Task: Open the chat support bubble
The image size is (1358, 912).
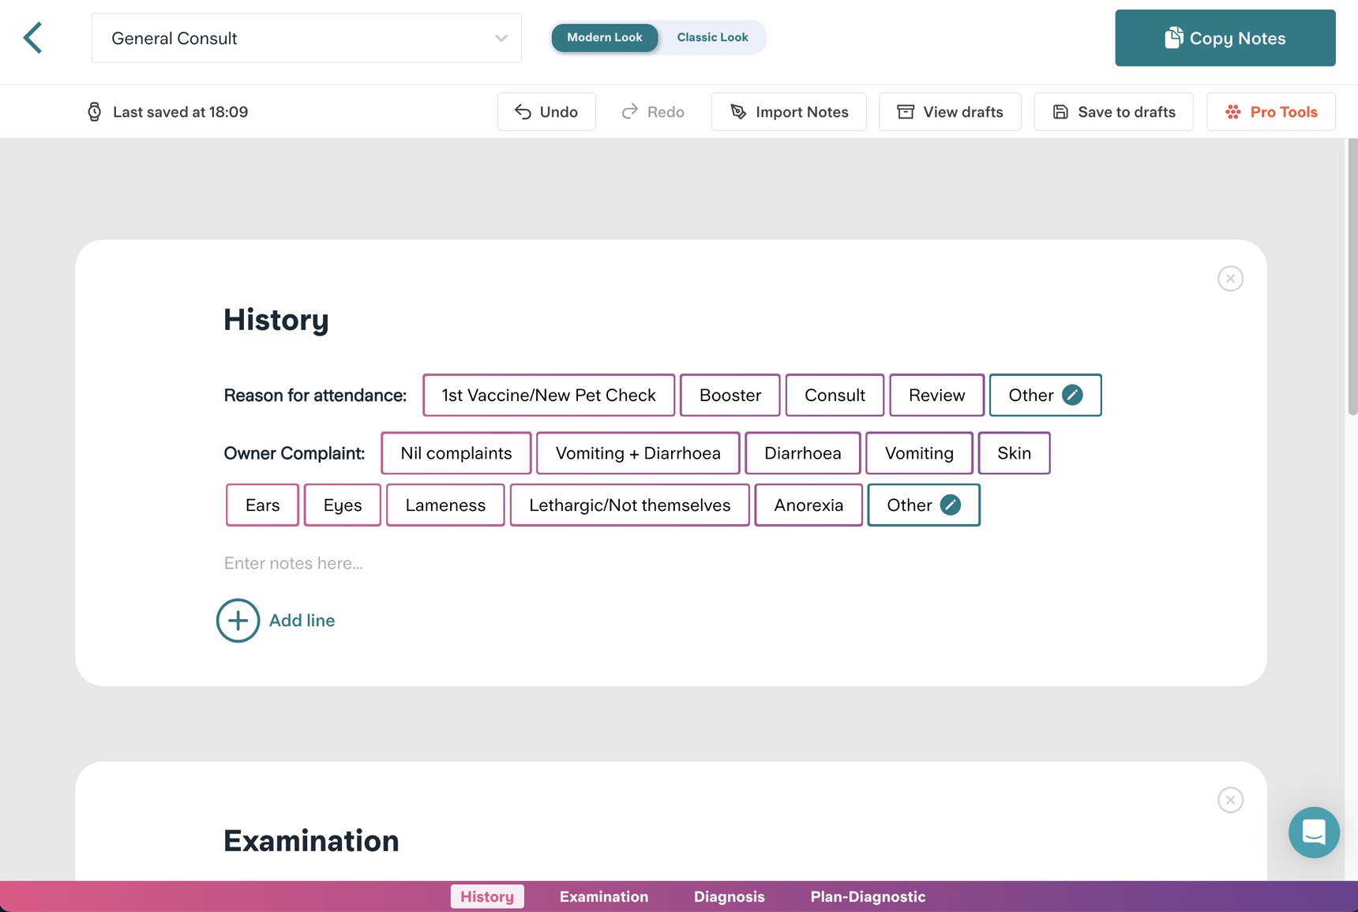Action: pyautogui.click(x=1313, y=832)
